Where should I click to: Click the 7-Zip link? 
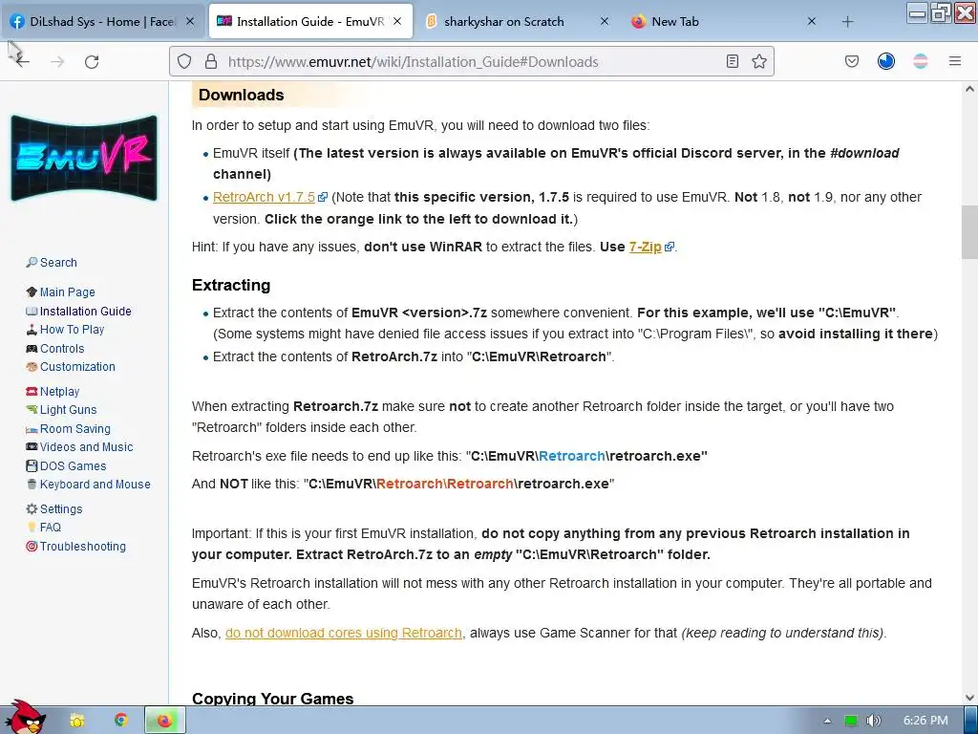coord(645,247)
